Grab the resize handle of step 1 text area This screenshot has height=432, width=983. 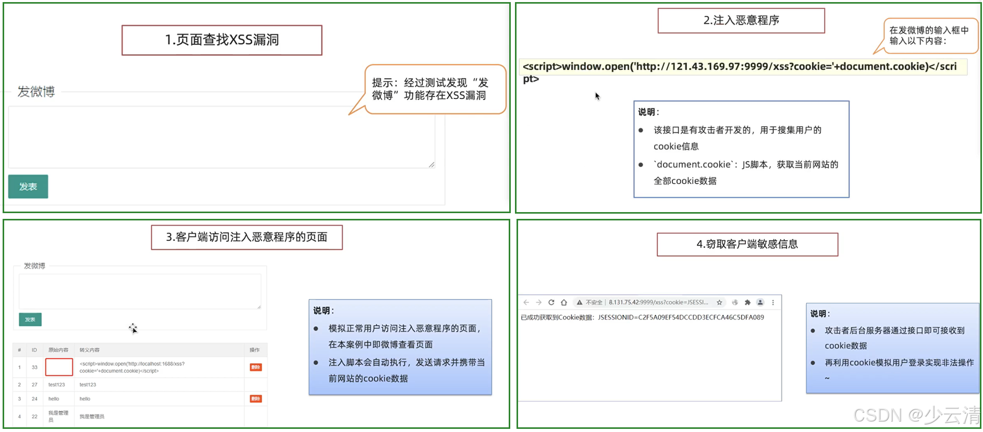coord(432,165)
